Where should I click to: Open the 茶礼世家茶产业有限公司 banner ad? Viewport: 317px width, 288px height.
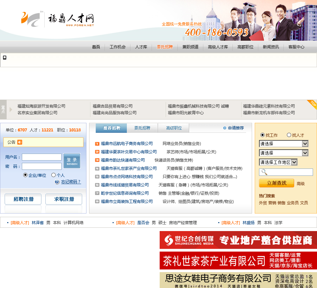pos(238,261)
